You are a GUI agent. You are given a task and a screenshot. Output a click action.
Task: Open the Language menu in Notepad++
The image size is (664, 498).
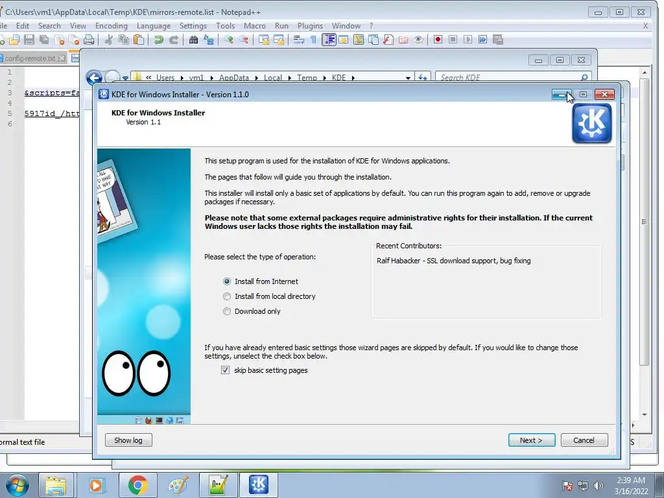[x=154, y=26]
